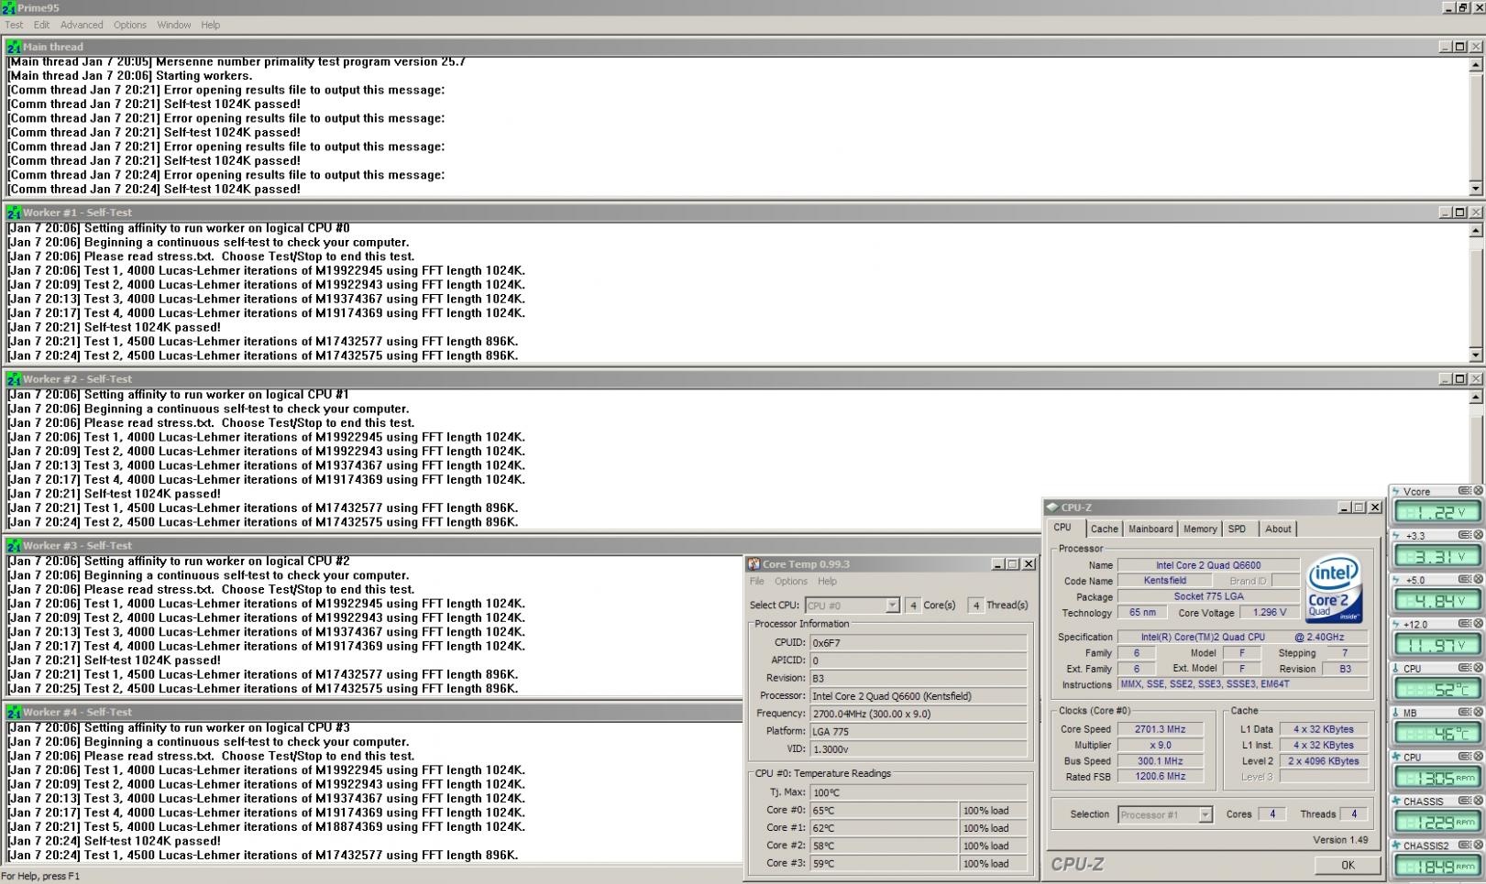1486x884 pixels.
Task: Open settings of the CPU temperature gadget
Action: point(1465,668)
